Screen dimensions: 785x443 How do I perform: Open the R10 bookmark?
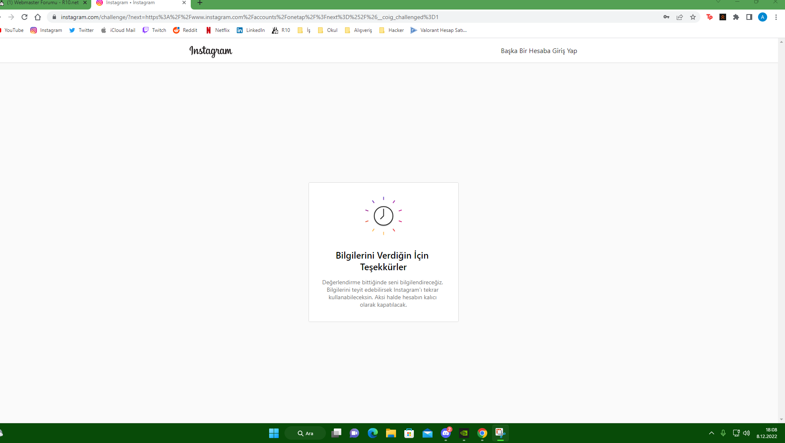coord(281,30)
